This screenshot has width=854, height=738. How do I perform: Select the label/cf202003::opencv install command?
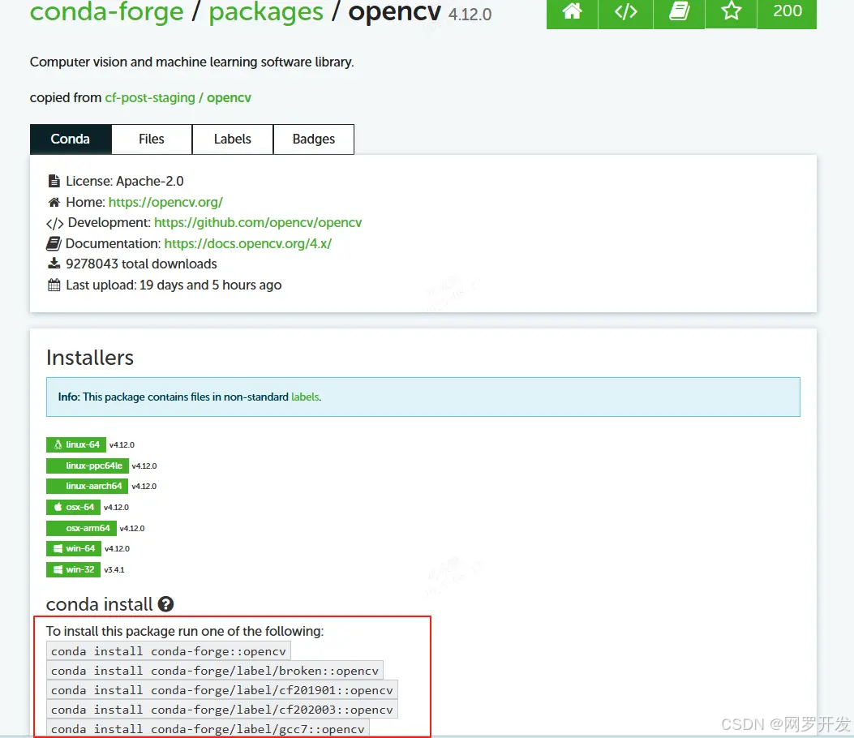pyautogui.click(x=222, y=710)
